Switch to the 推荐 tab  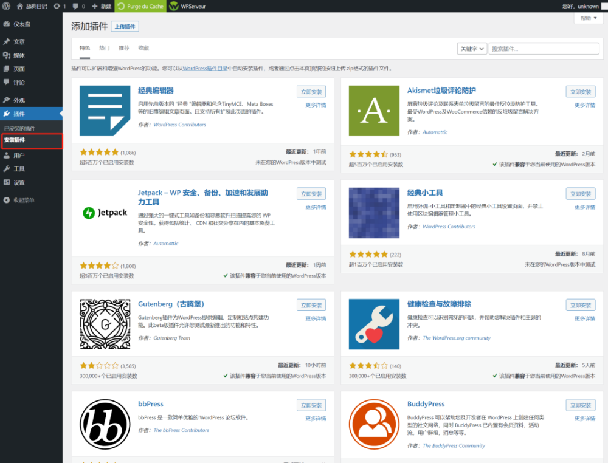tap(124, 48)
